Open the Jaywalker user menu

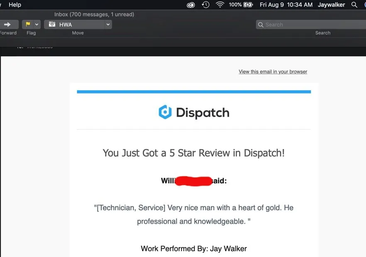pos(331,5)
